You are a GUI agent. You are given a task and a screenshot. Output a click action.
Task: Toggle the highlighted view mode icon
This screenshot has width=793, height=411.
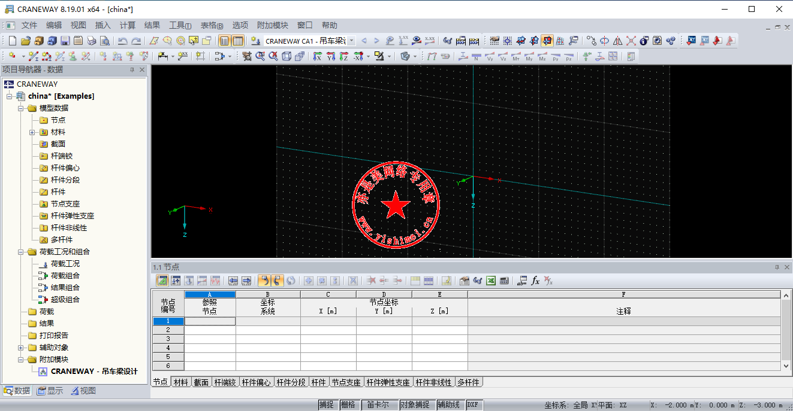click(x=547, y=41)
